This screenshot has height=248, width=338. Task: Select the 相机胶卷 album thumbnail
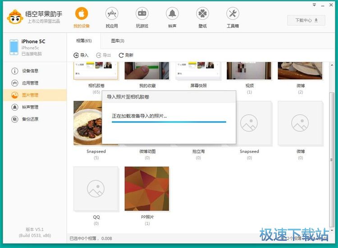(x=96, y=71)
